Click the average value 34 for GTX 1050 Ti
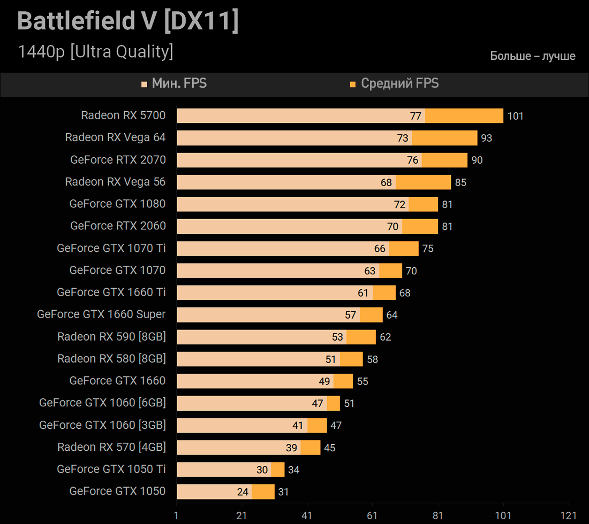 [x=294, y=471]
